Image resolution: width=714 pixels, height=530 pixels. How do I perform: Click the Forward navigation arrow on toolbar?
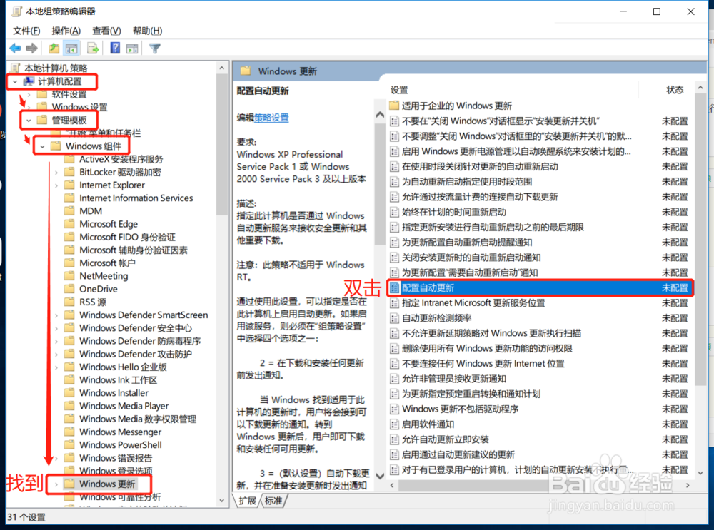pos(32,48)
